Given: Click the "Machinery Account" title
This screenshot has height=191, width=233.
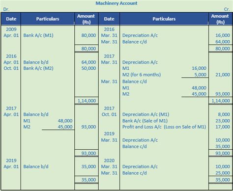Looking at the screenshot, I should [x=116, y=3].
